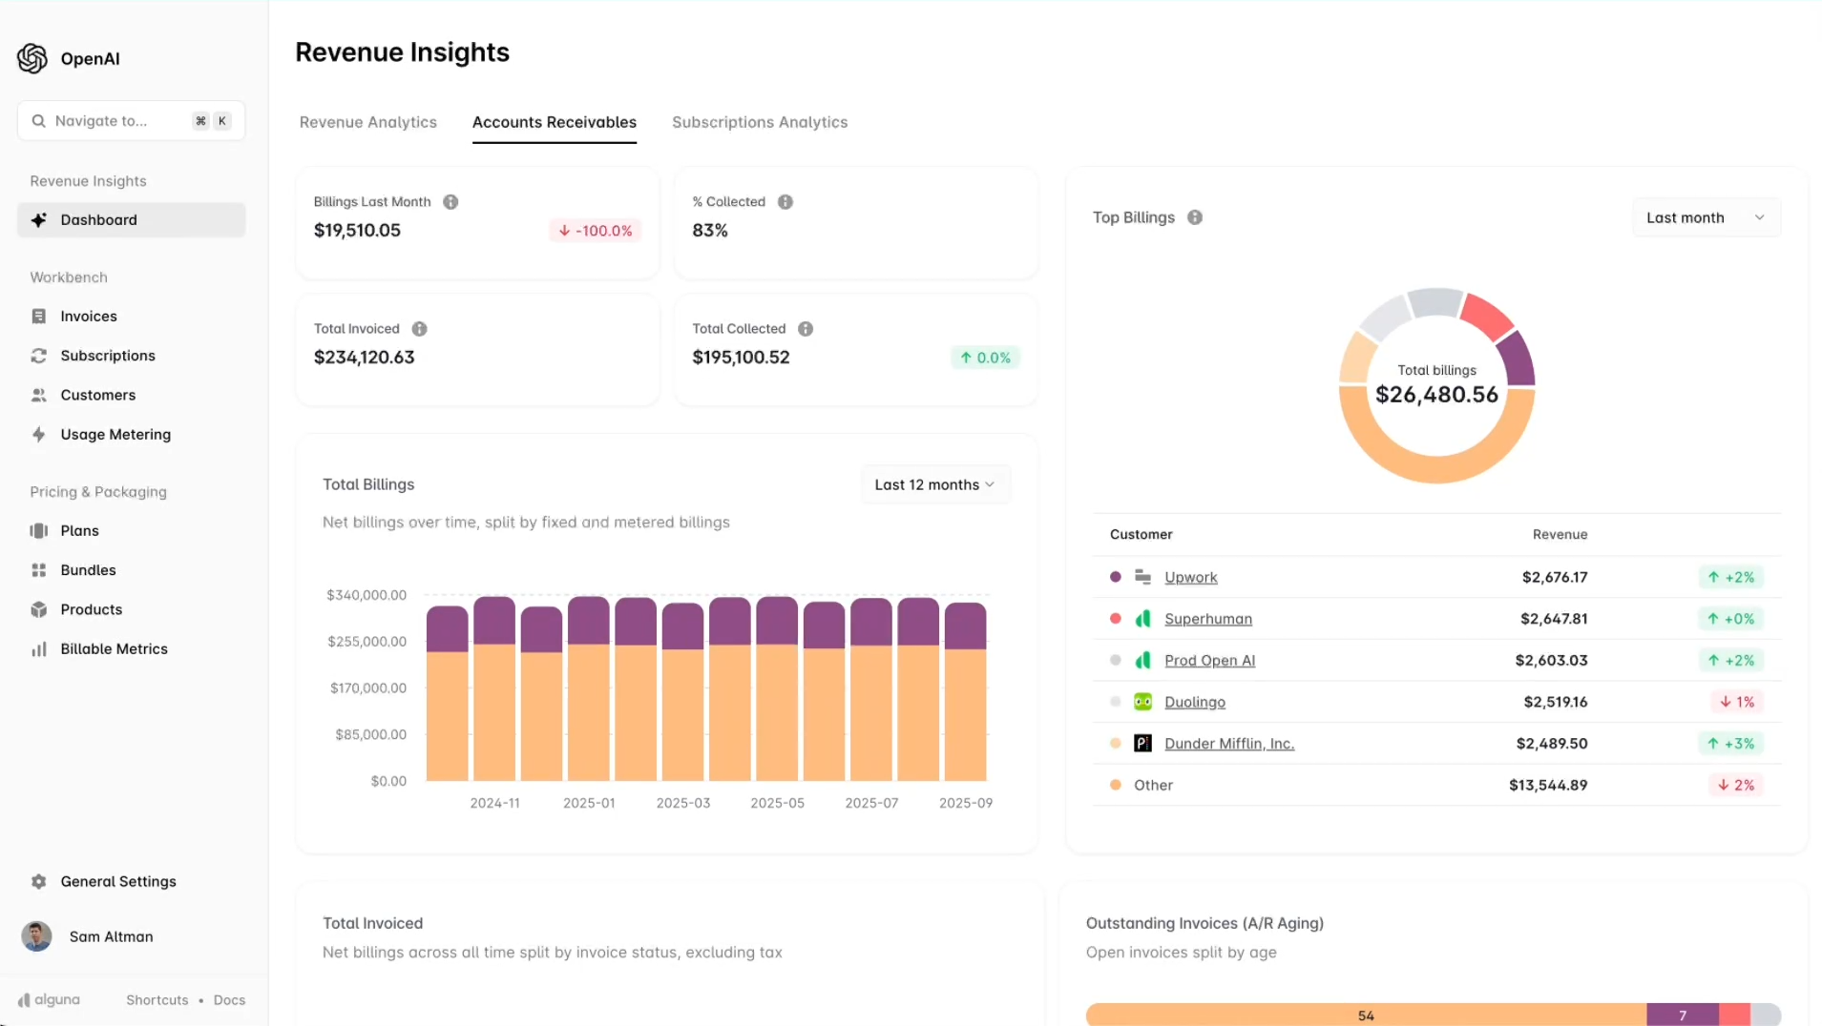Click the info icon next to Top Billings
This screenshot has width=1822, height=1026.
point(1196,217)
